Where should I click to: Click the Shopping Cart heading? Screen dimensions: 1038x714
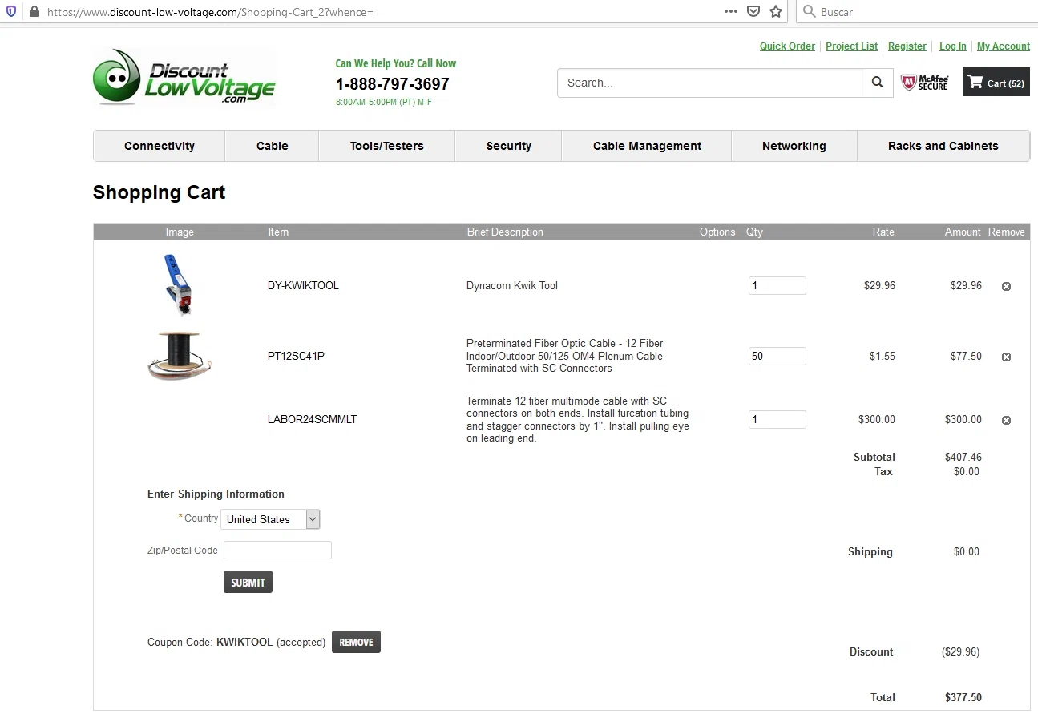[159, 192]
